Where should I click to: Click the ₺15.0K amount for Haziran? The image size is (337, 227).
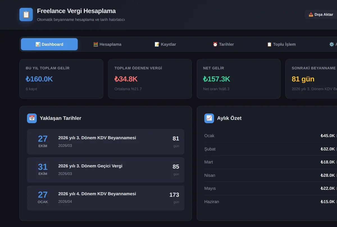point(328,202)
